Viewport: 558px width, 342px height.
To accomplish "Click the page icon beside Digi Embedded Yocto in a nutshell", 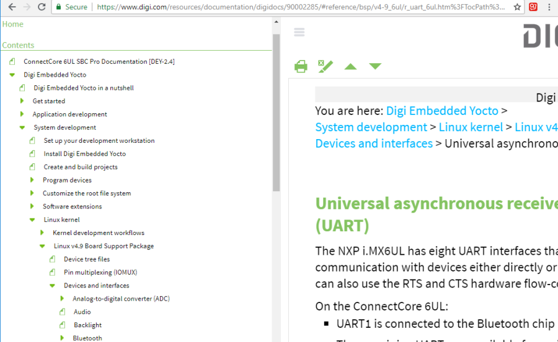I will [22, 88].
